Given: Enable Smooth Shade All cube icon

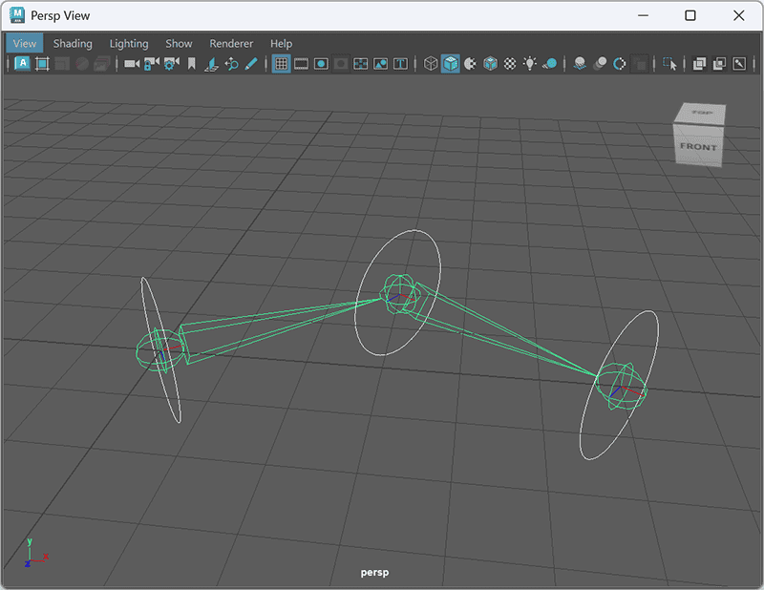Looking at the screenshot, I should pos(450,64).
